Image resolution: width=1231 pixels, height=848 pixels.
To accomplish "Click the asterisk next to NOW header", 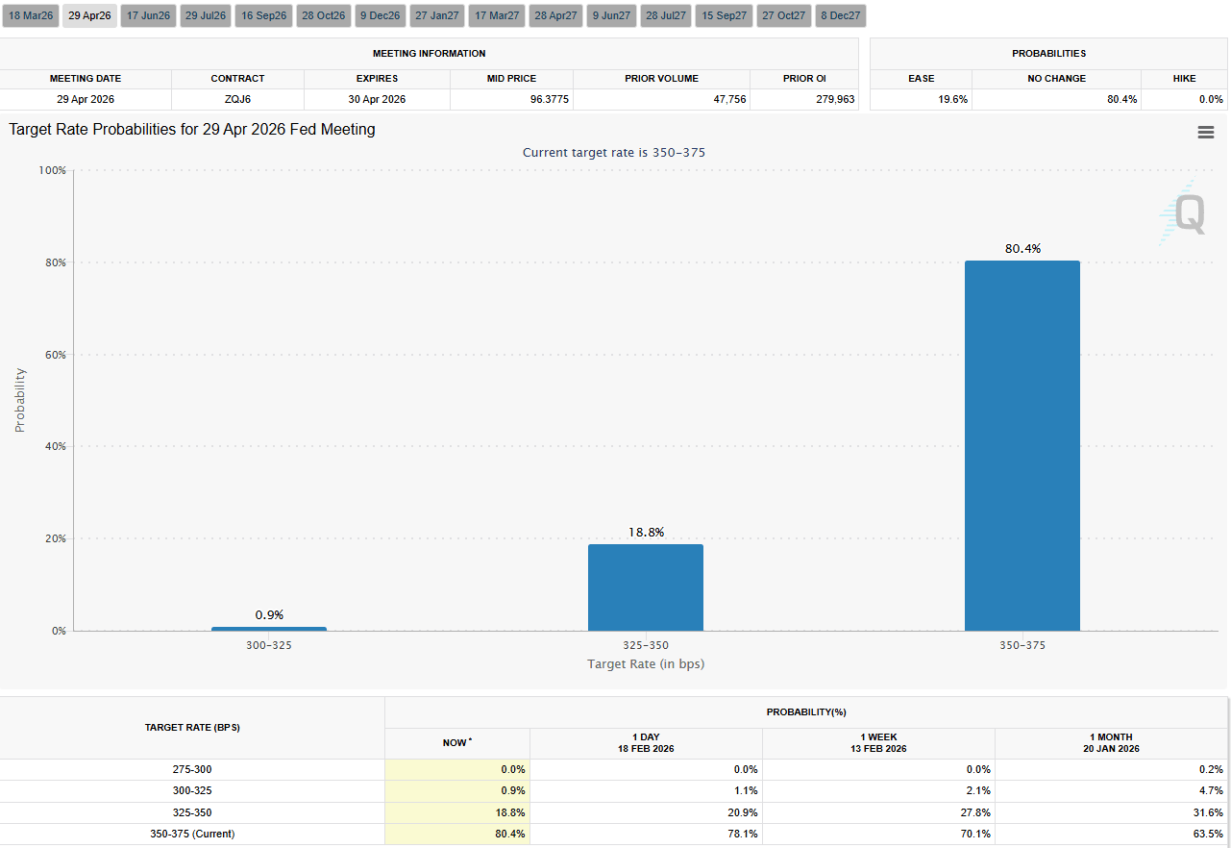I will pos(470,739).
